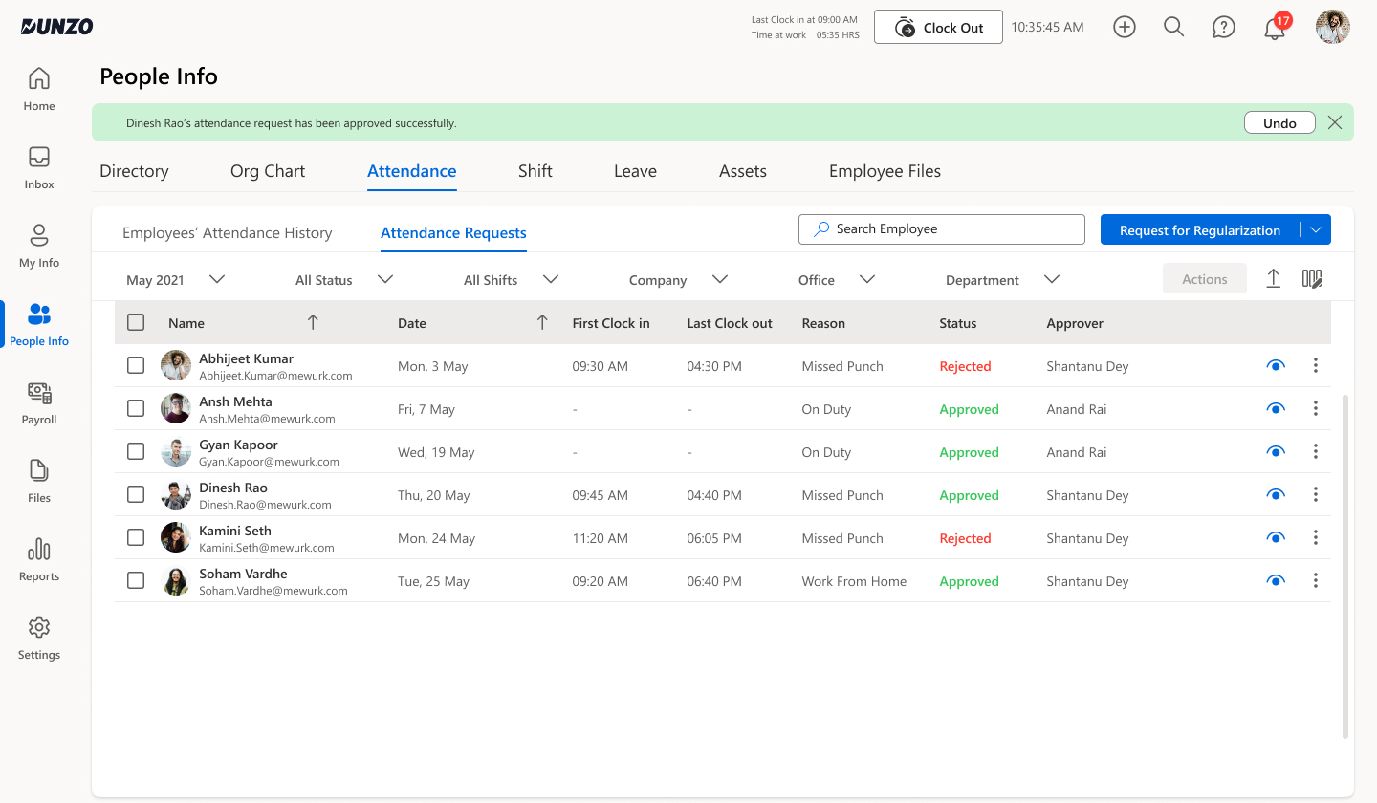The image size is (1377, 803).
Task: Undo the approval of Dinesh Rao's request
Action: (x=1279, y=121)
